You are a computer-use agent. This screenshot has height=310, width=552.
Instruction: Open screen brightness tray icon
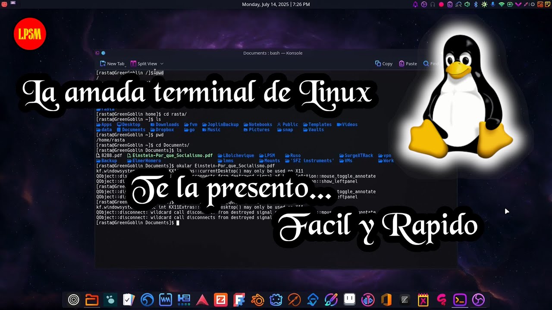[x=484, y=4]
